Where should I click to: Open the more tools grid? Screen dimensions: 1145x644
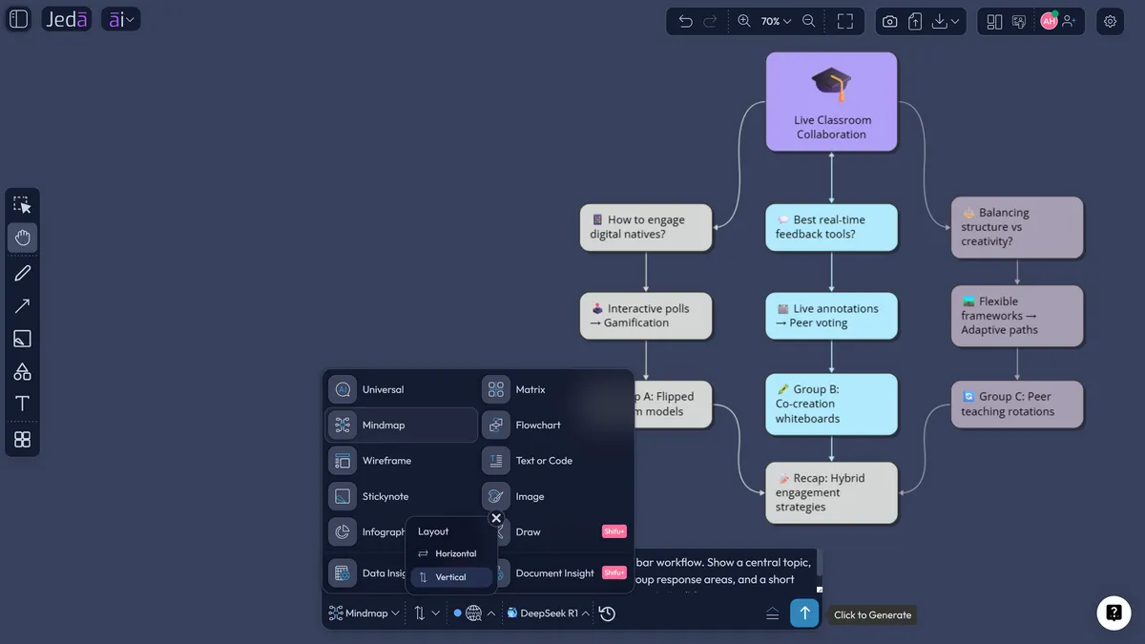[x=22, y=439]
